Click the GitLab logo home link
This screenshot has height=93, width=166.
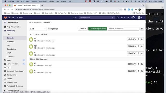[x=9, y=18]
